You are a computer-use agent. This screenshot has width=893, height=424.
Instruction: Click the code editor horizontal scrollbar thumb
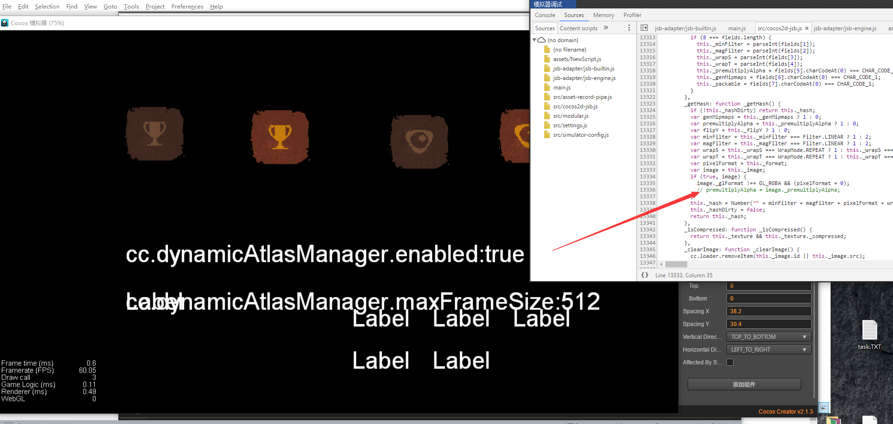(676, 264)
